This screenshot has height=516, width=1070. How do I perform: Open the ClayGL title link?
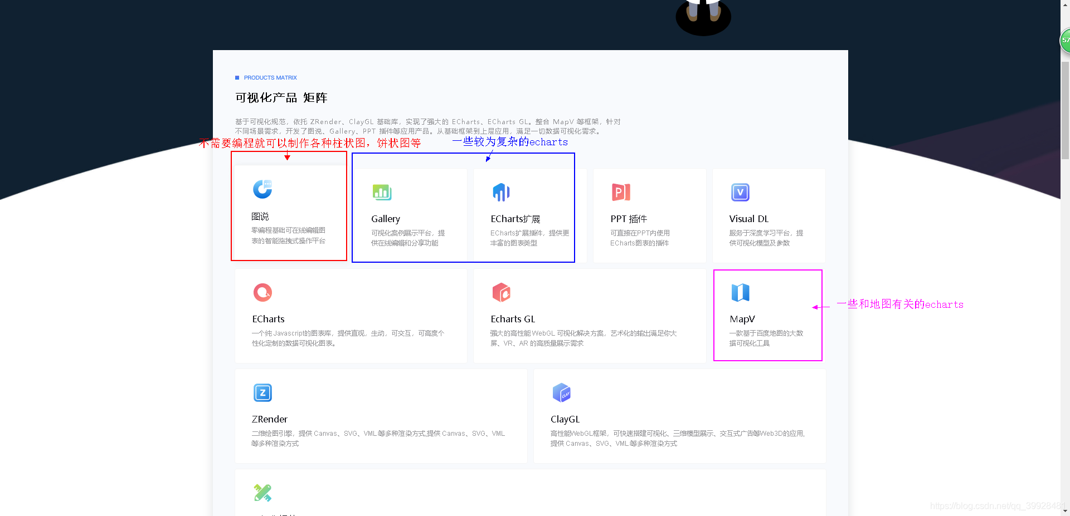coord(565,419)
